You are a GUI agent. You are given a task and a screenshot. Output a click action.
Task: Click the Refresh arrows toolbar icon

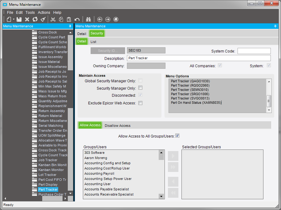point(35,19)
